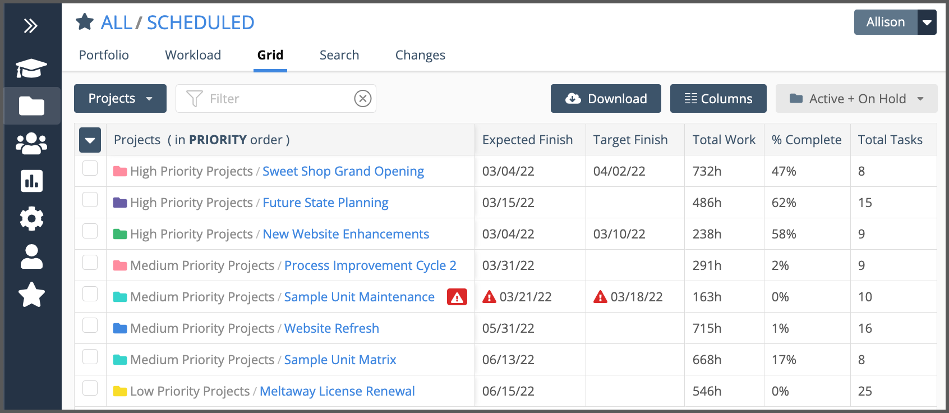The image size is (949, 413).
Task: Click warning triangle next to 03/21/22
Action: pos(490,297)
